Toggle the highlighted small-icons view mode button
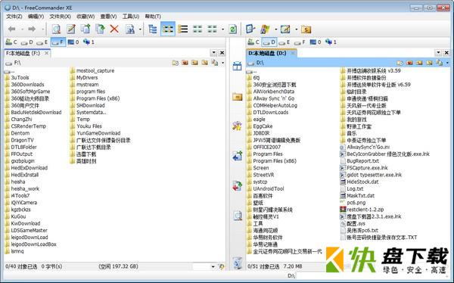The height and width of the screenshot is (283, 454). coord(168,29)
